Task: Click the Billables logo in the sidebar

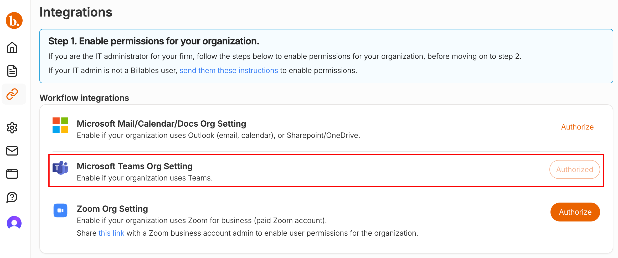Action: click(x=14, y=20)
